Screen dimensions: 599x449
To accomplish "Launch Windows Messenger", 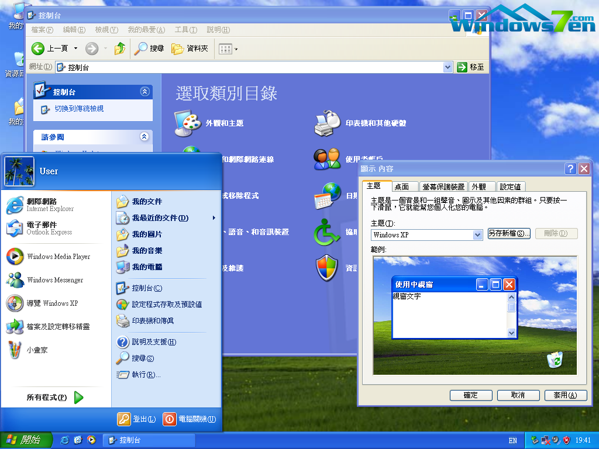I will 56,280.
